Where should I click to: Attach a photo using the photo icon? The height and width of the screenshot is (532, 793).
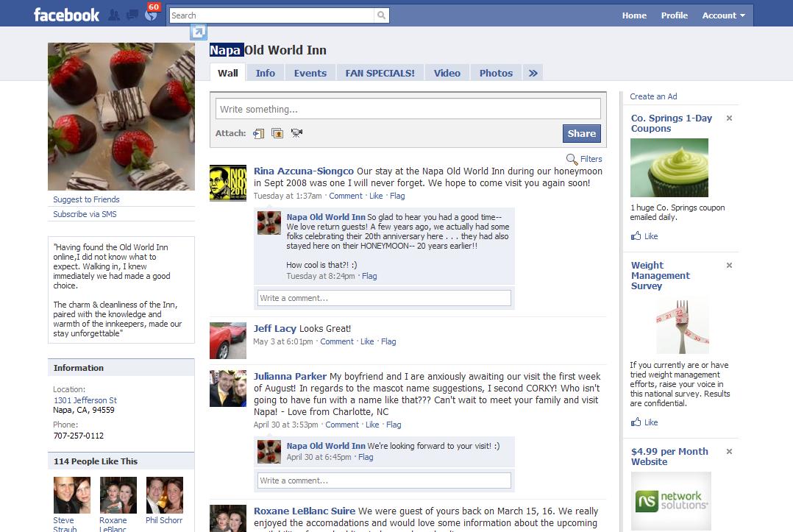pyautogui.click(x=277, y=133)
